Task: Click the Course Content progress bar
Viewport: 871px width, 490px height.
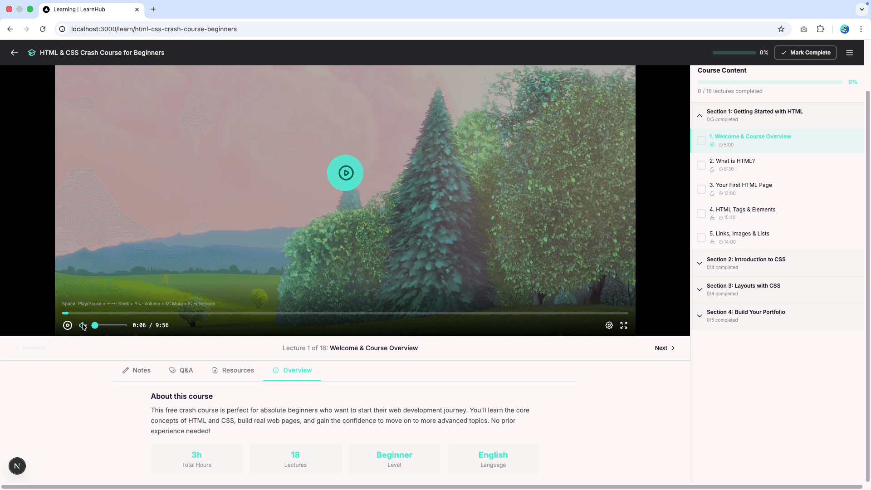Action: [770, 82]
